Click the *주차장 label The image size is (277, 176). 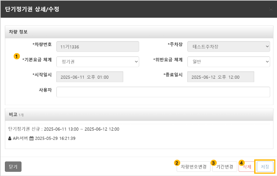coord(175,44)
